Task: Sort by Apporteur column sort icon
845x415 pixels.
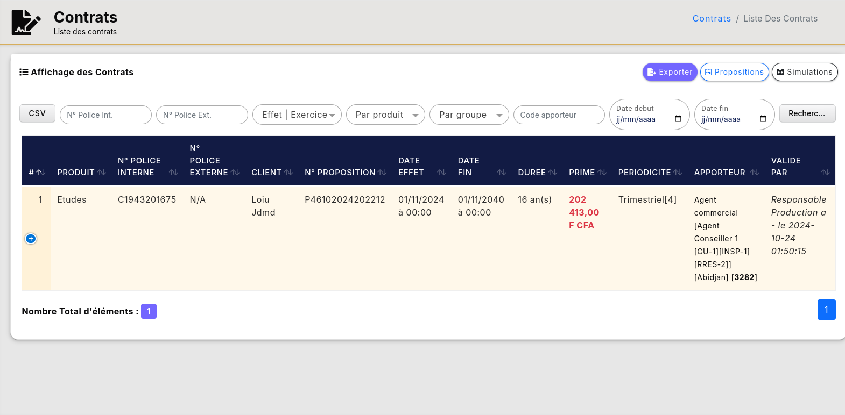Action: click(x=755, y=173)
